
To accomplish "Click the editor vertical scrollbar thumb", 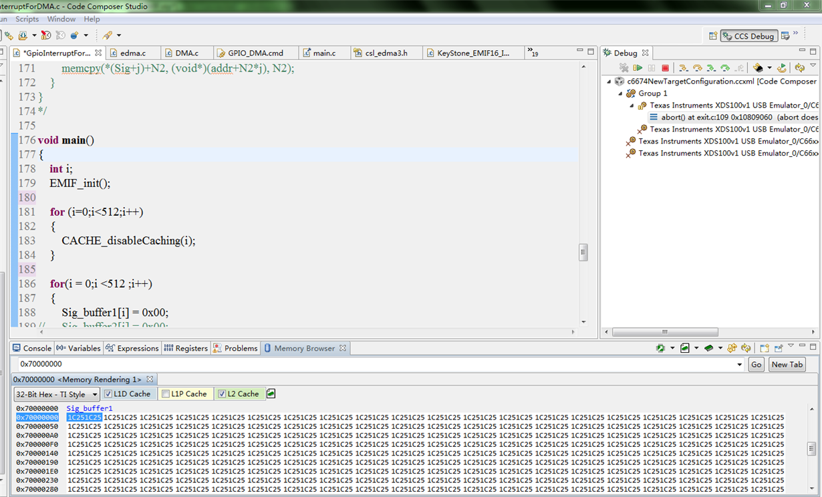I will tap(583, 253).
